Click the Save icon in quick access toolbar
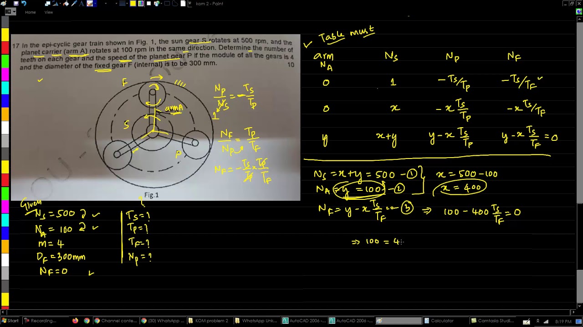Viewport: 583px width, 327px height. pyautogui.click(x=16, y=3)
